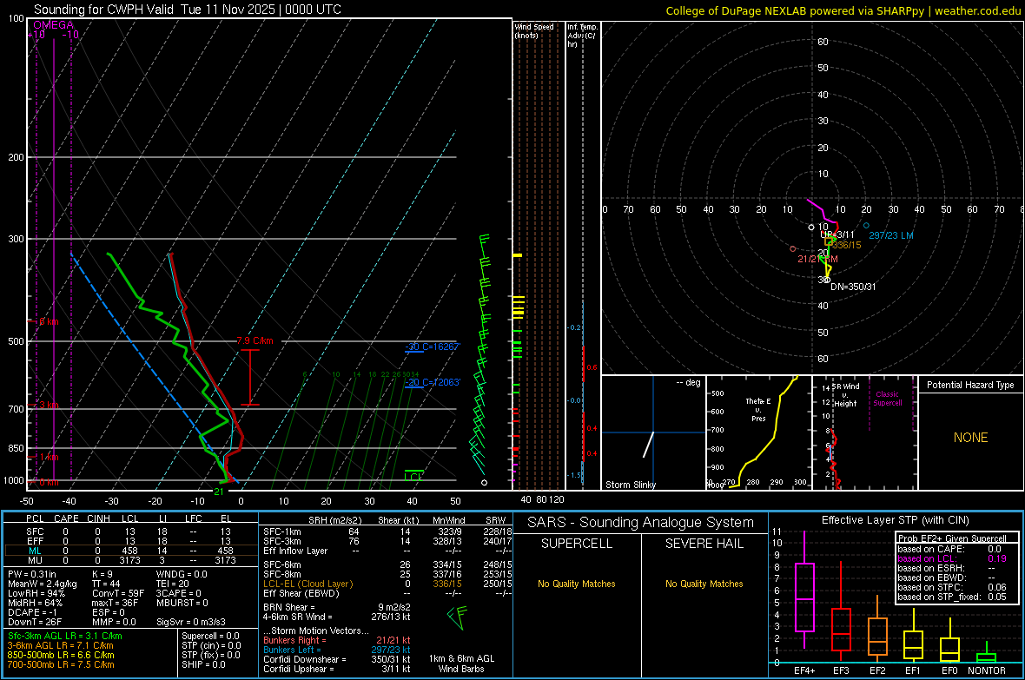Click the 297/23 LM storm motion label
This screenshot has height=680, width=1025.
point(891,235)
